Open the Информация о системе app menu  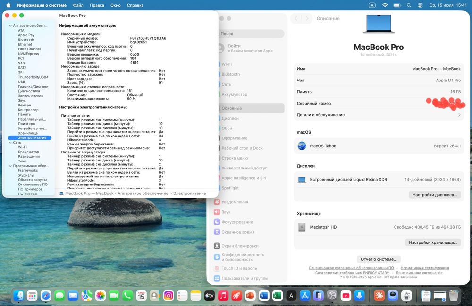pyautogui.click(x=42, y=5)
